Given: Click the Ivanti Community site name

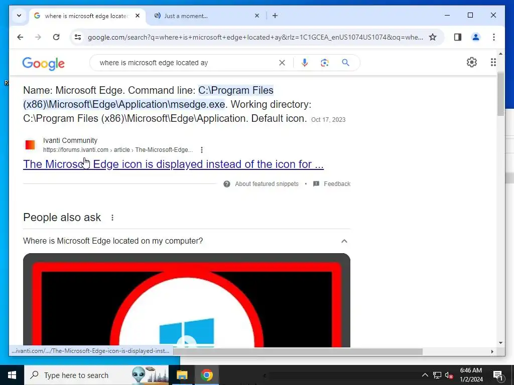Looking at the screenshot, I should coord(70,140).
